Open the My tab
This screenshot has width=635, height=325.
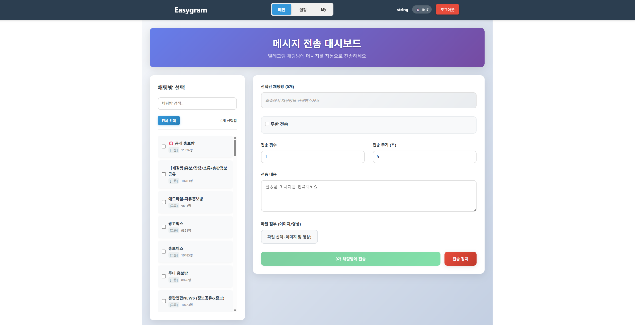[x=323, y=10]
